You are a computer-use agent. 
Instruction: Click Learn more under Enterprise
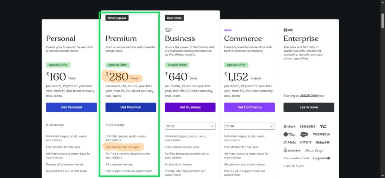coord(309,107)
